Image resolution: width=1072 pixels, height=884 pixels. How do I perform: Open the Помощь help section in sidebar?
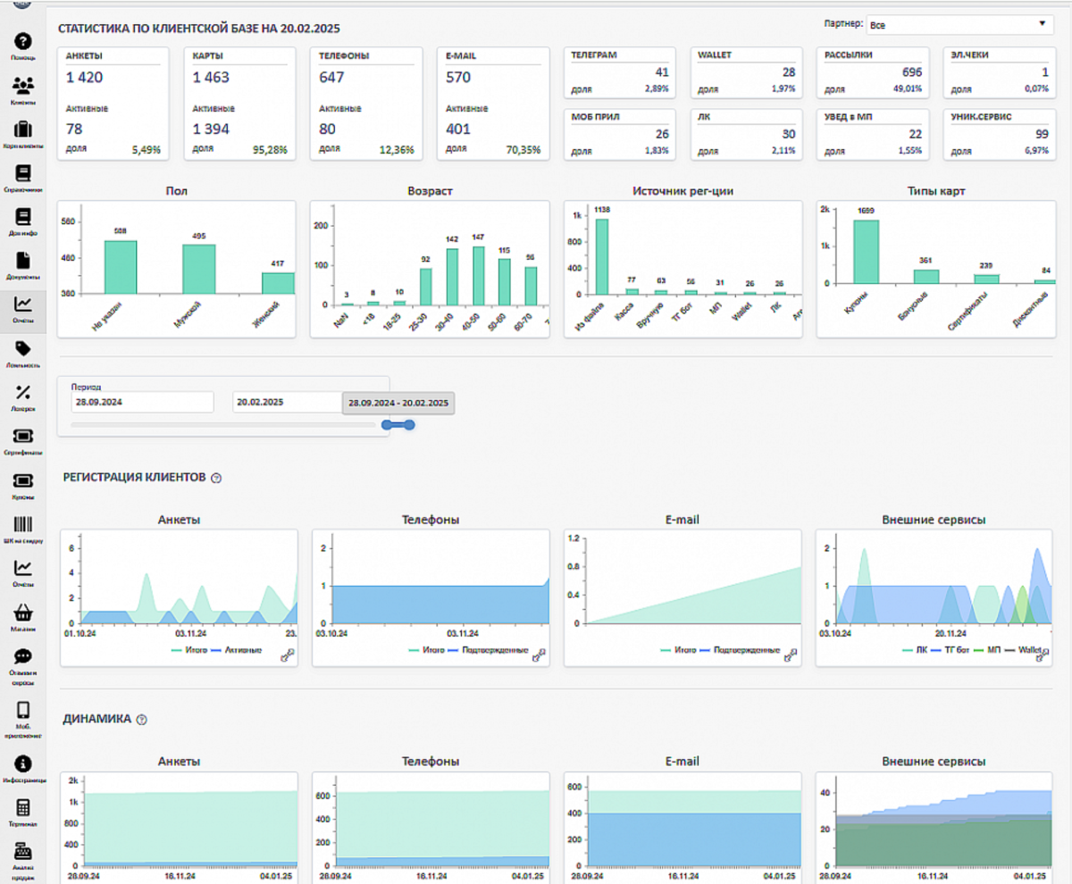(23, 43)
